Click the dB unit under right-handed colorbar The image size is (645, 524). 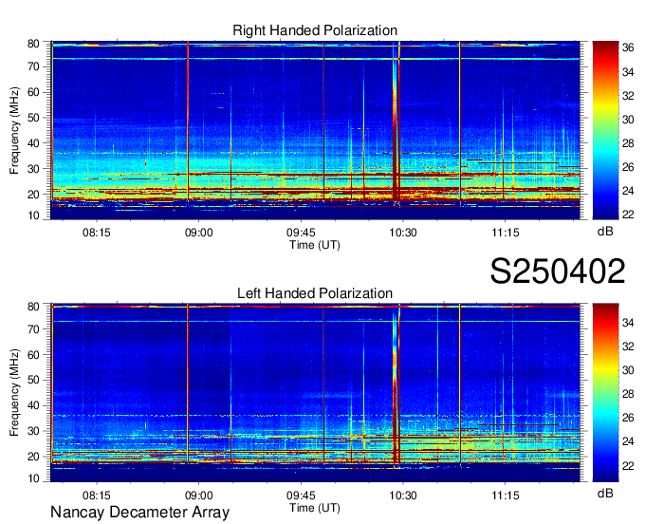[x=605, y=232]
